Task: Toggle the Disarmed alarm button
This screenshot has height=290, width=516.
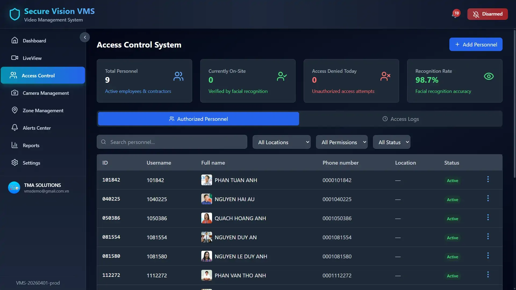Action: [488, 14]
